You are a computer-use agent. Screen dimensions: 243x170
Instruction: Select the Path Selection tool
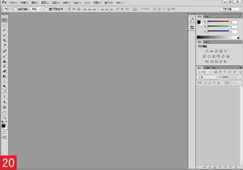(5, 102)
